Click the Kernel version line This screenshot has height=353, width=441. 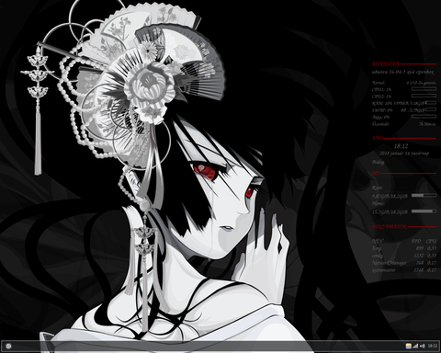(404, 83)
